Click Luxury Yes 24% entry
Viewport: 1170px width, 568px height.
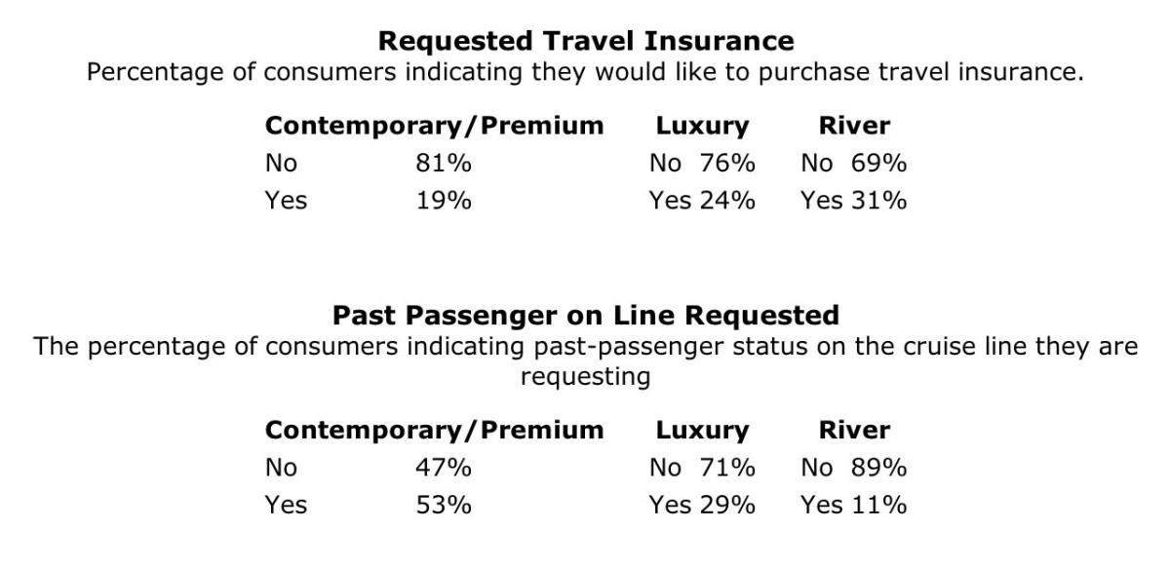click(702, 201)
